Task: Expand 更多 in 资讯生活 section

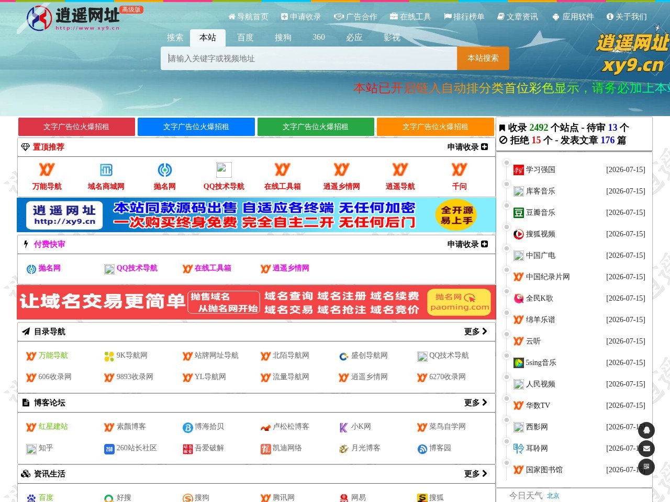Action: pos(476,474)
